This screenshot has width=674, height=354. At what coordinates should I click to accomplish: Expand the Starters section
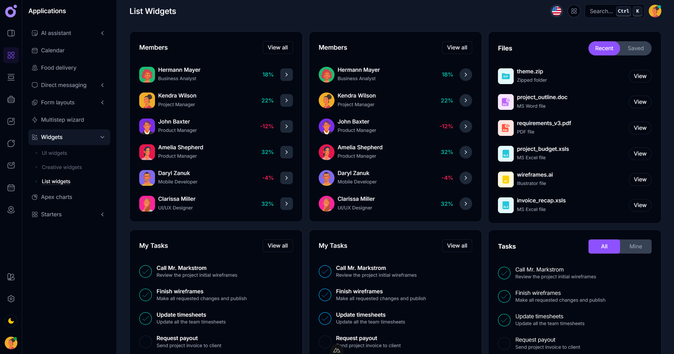tap(102, 214)
